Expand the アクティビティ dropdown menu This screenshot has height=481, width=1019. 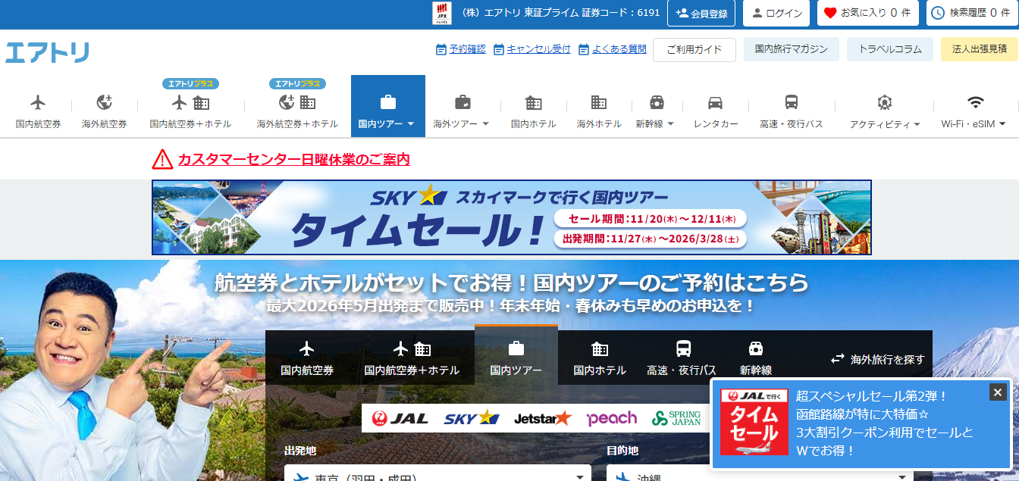coord(884,123)
